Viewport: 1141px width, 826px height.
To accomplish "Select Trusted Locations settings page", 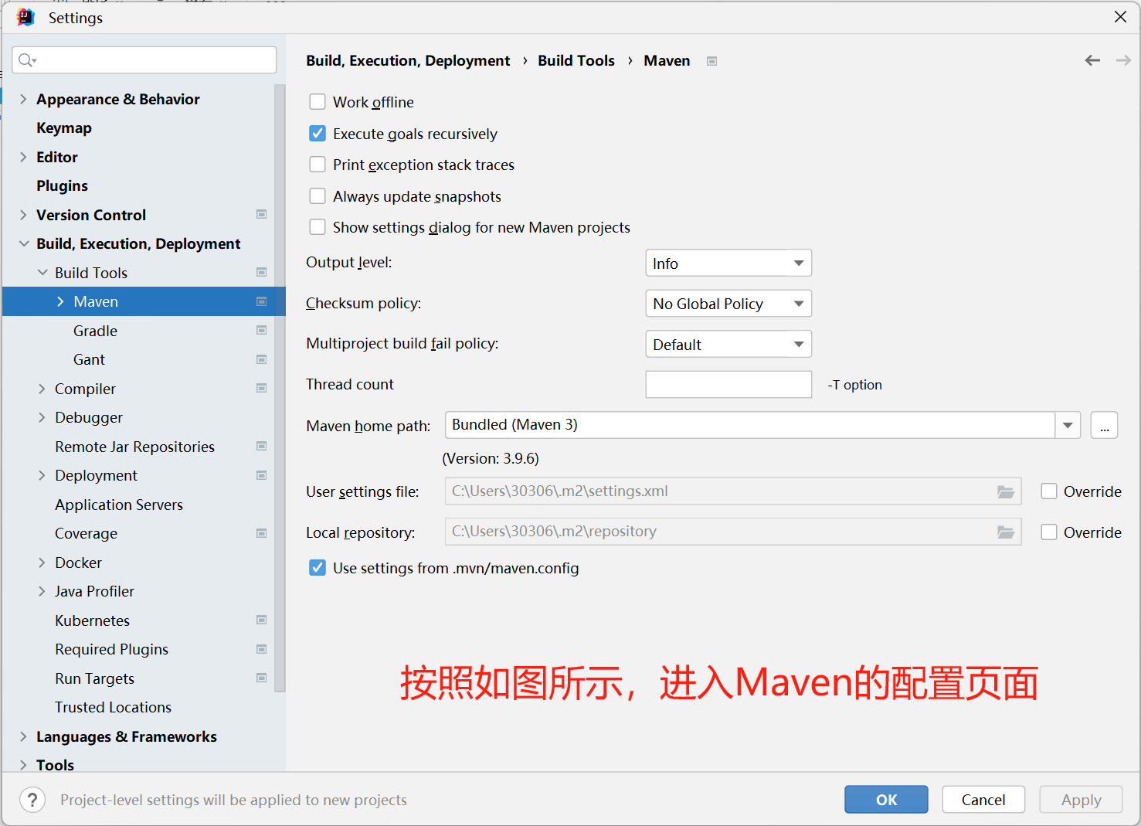I will click(113, 707).
